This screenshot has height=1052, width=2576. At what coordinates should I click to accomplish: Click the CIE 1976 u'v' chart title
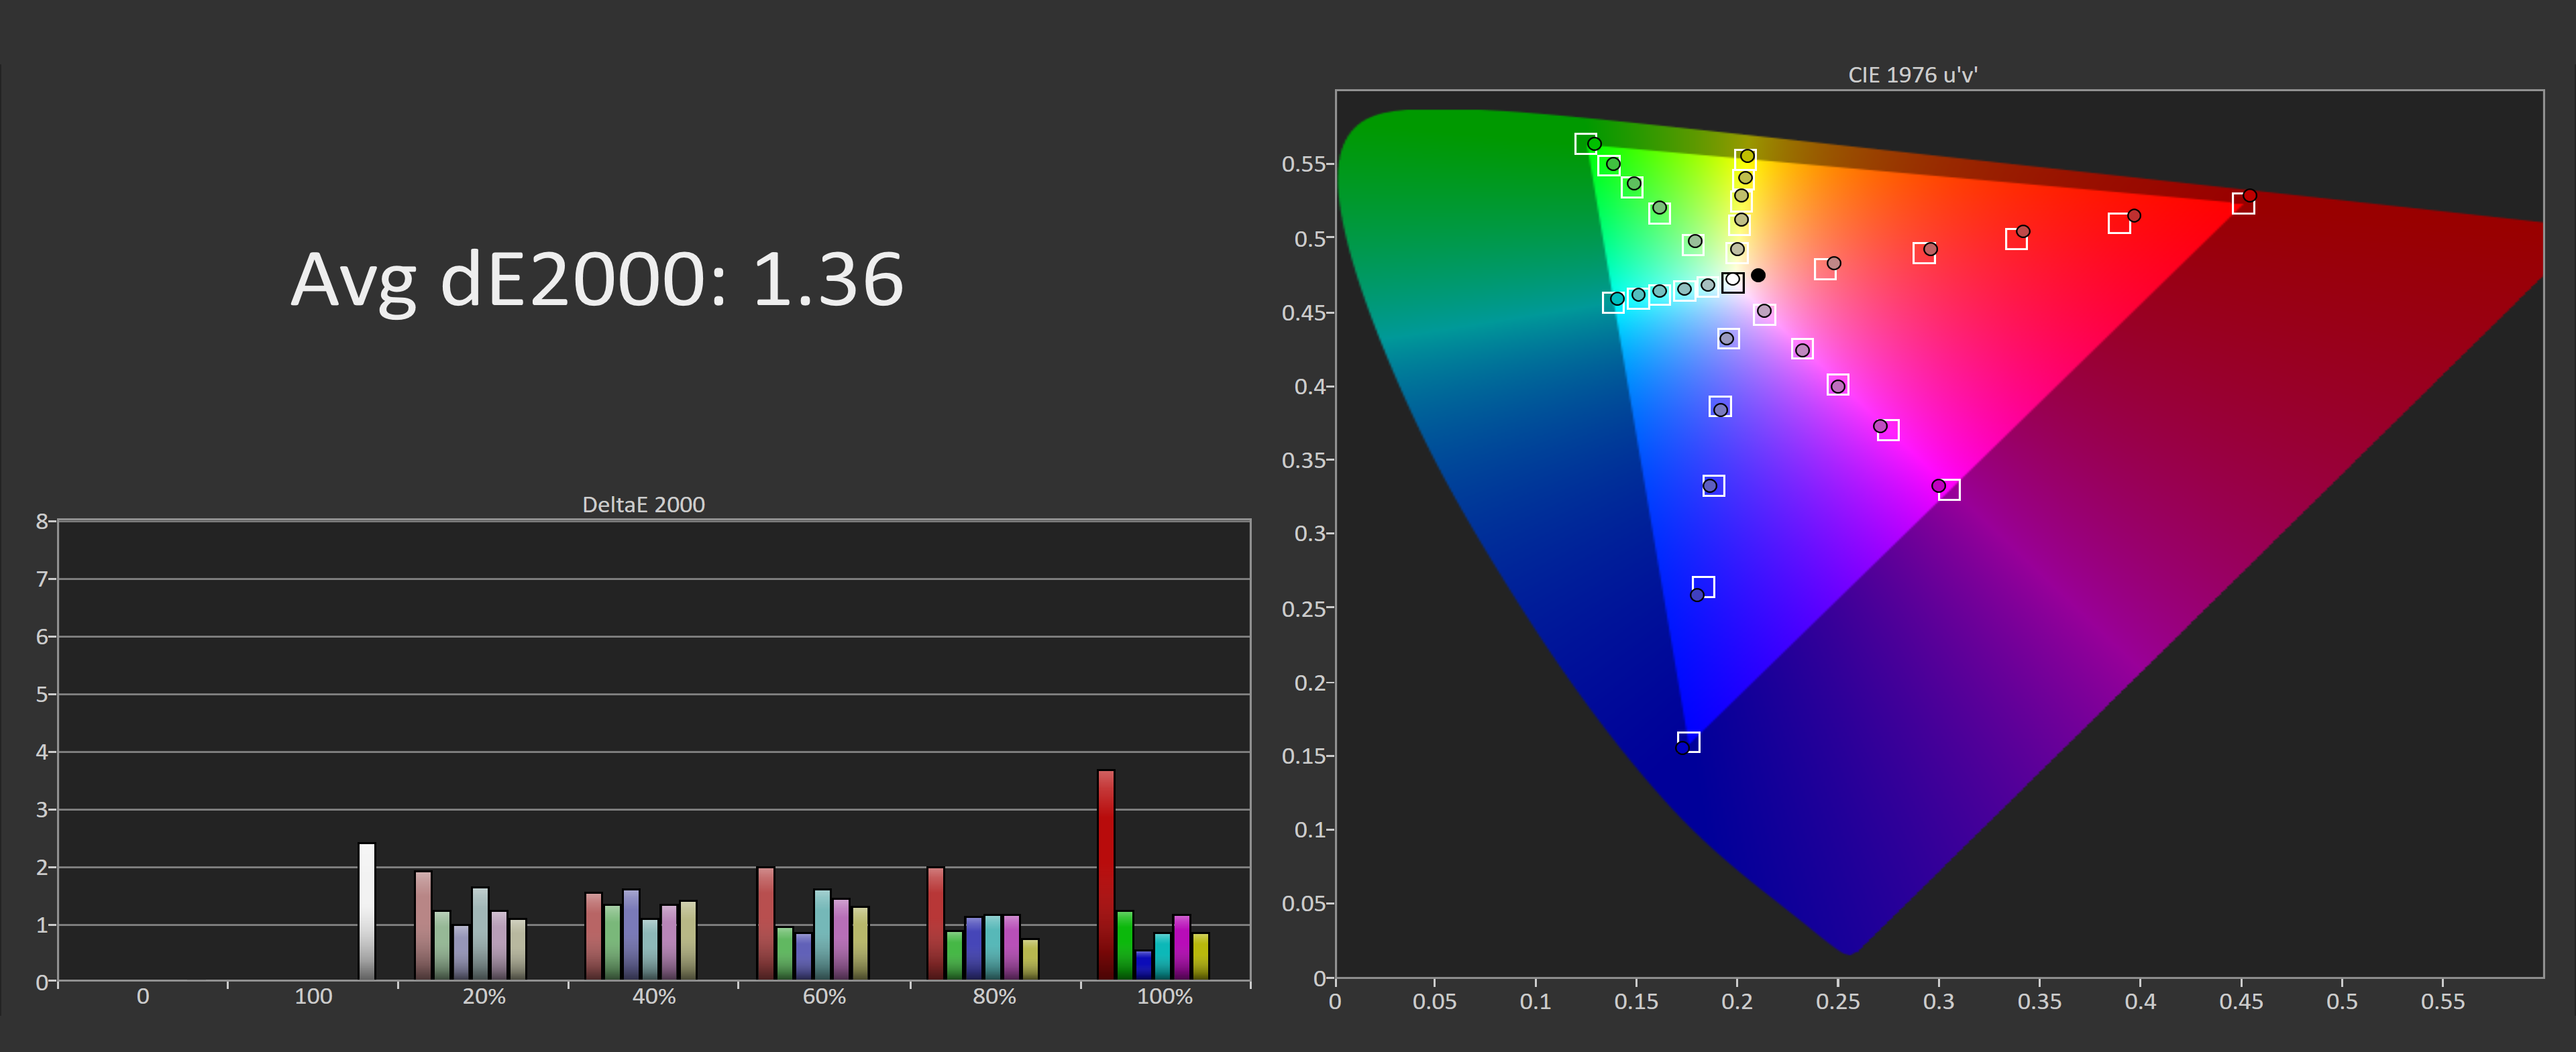[1912, 75]
